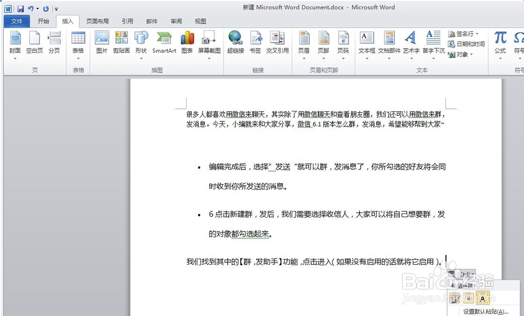Open the 邮件 (Mailings) tab

[x=152, y=21]
